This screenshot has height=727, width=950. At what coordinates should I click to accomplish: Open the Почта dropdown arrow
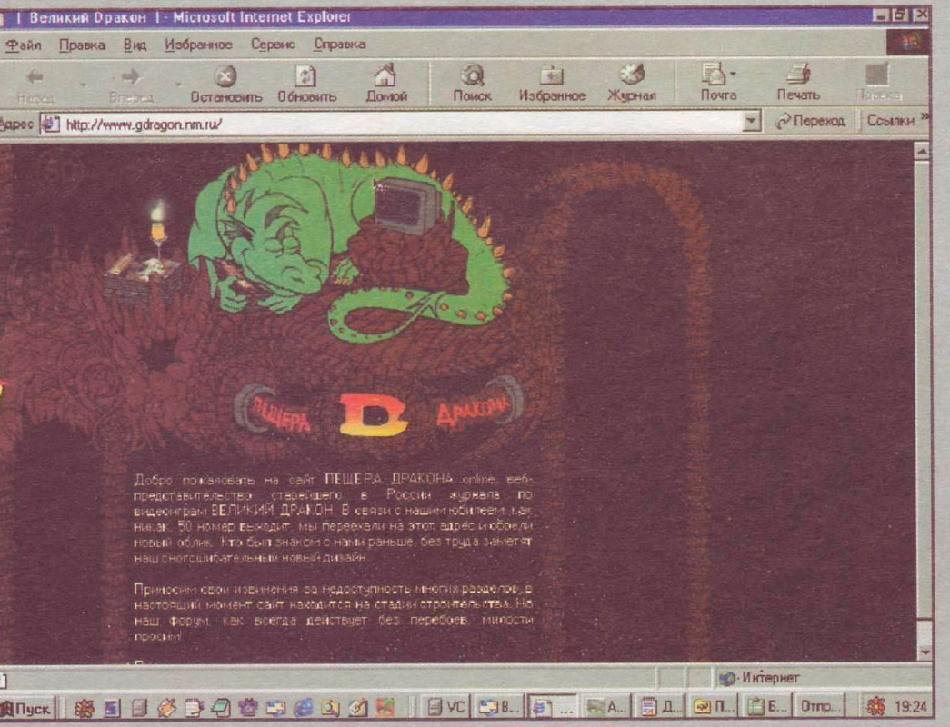[x=733, y=75]
